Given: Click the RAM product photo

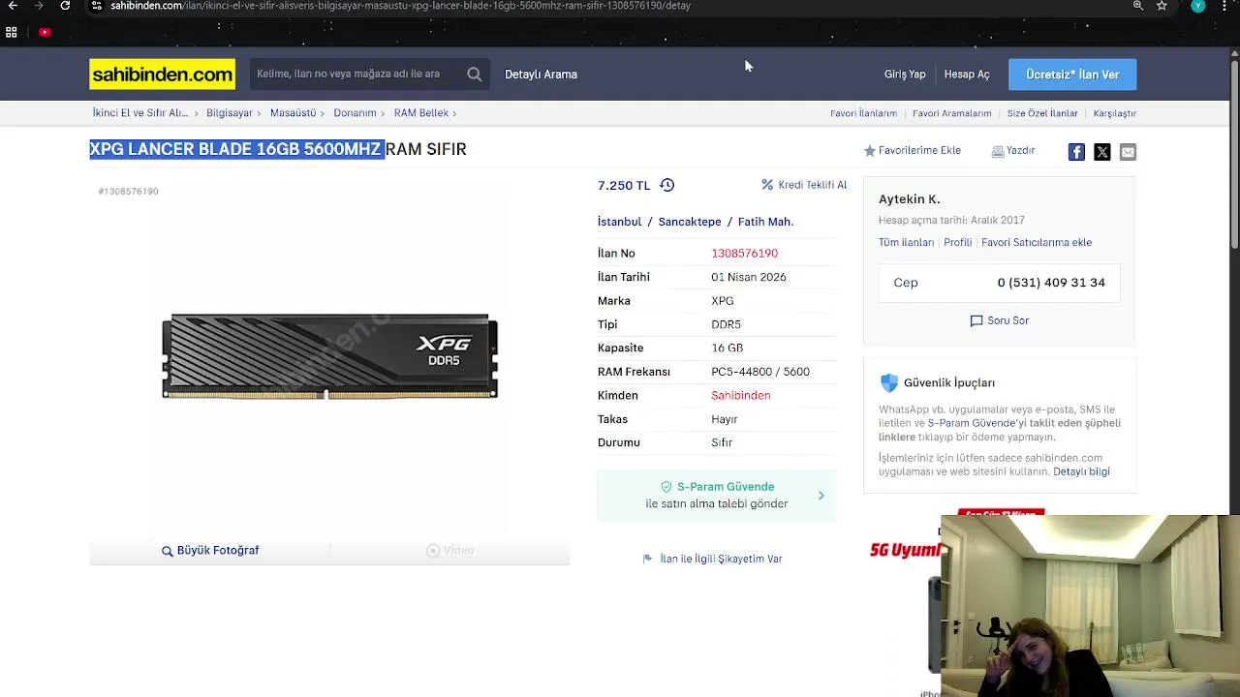Looking at the screenshot, I should tap(329, 356).
